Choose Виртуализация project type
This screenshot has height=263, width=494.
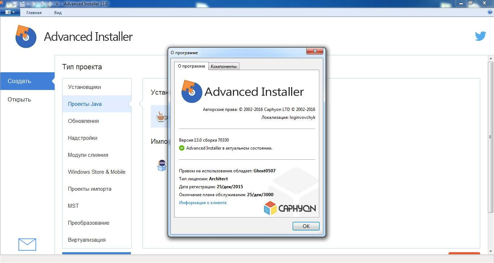pyautogui.click(x=97, y=240)
